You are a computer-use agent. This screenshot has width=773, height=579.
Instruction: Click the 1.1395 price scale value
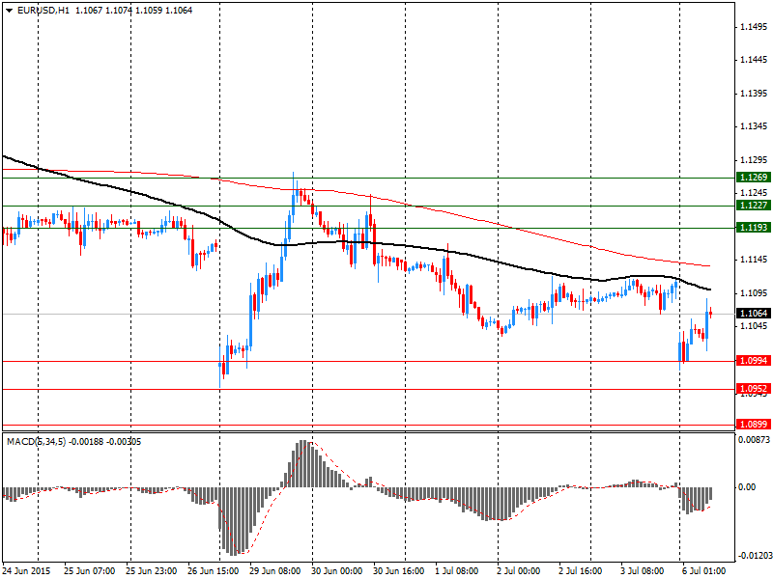[754, 94]
